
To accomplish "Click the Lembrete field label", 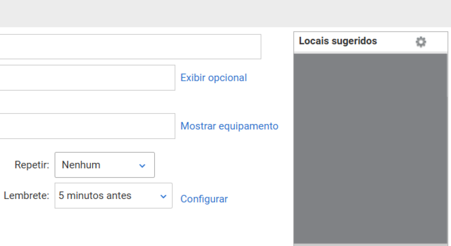I will coord(26,196).
